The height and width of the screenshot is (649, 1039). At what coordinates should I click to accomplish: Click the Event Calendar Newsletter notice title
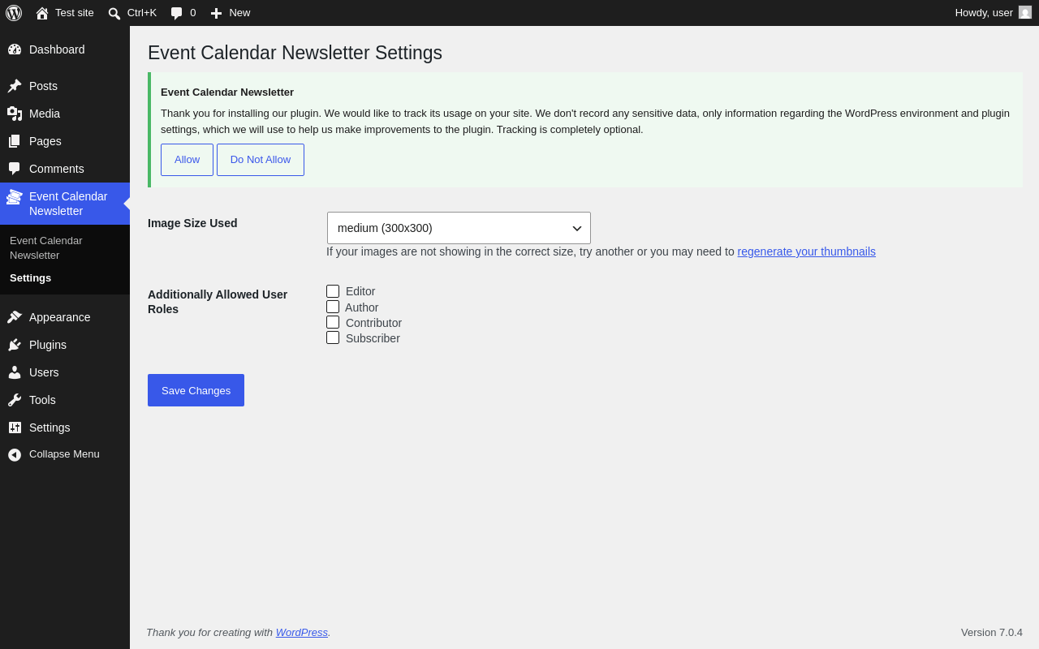point(227,92)
